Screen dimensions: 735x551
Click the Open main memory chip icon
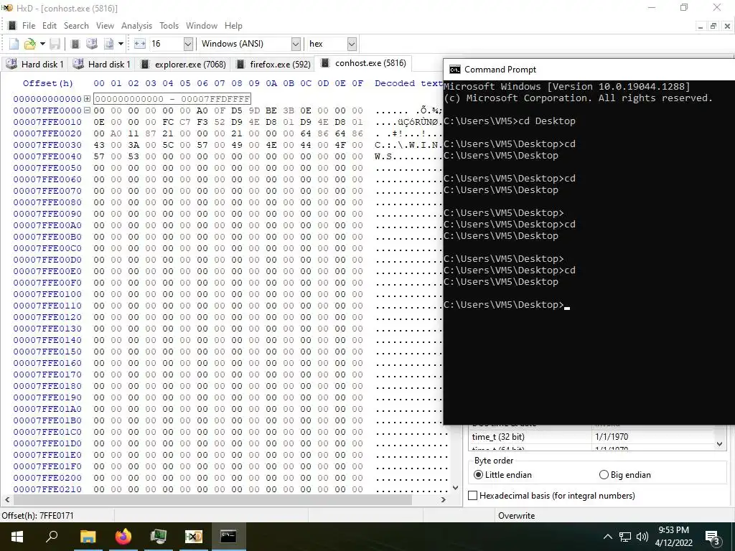[75, 44]
